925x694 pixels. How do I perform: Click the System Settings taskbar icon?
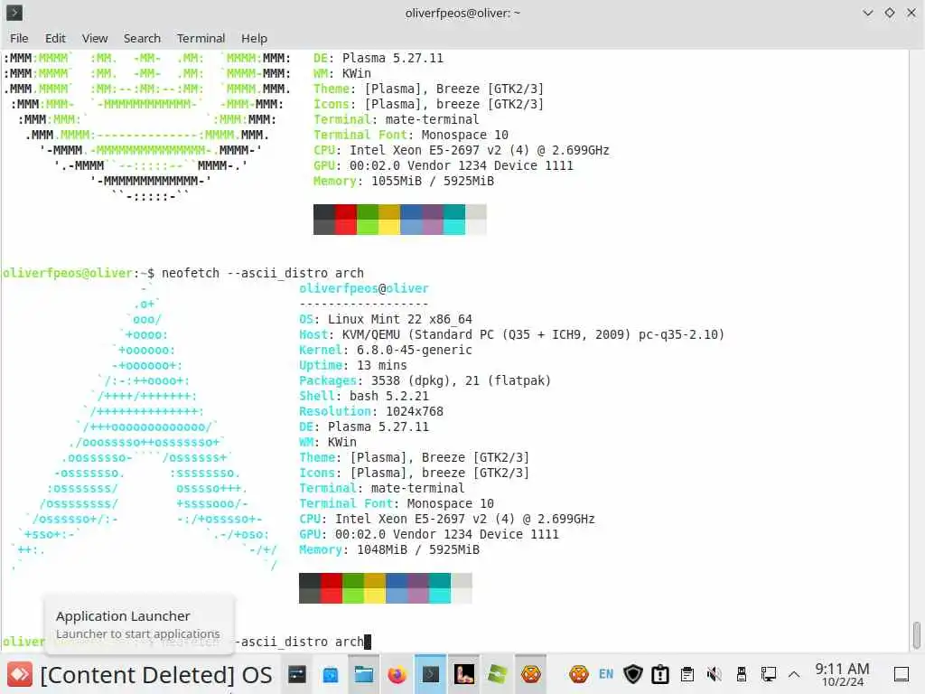click(x=296, y=674)
